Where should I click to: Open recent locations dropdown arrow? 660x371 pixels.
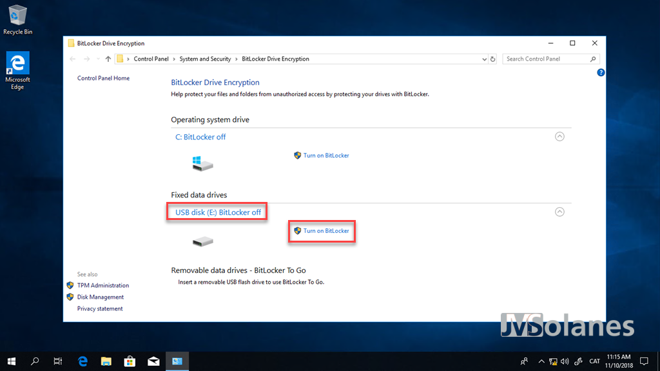(98, 59)
